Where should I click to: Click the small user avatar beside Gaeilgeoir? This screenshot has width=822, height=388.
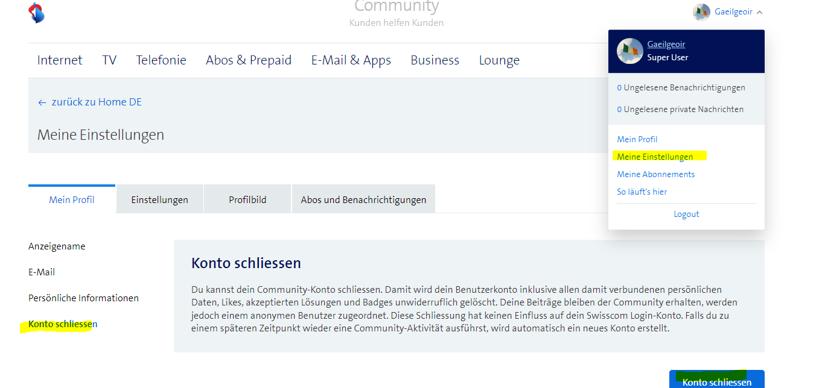click(701, 12)
